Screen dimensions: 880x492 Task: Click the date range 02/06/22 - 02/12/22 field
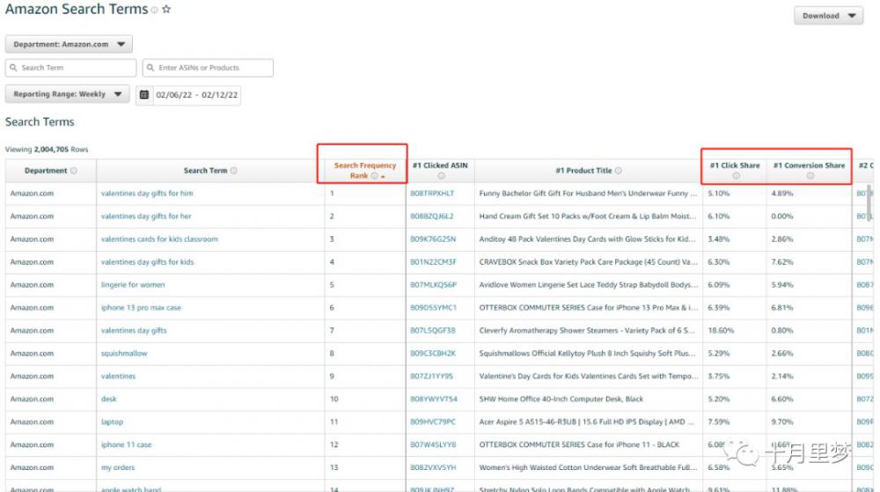196,95
